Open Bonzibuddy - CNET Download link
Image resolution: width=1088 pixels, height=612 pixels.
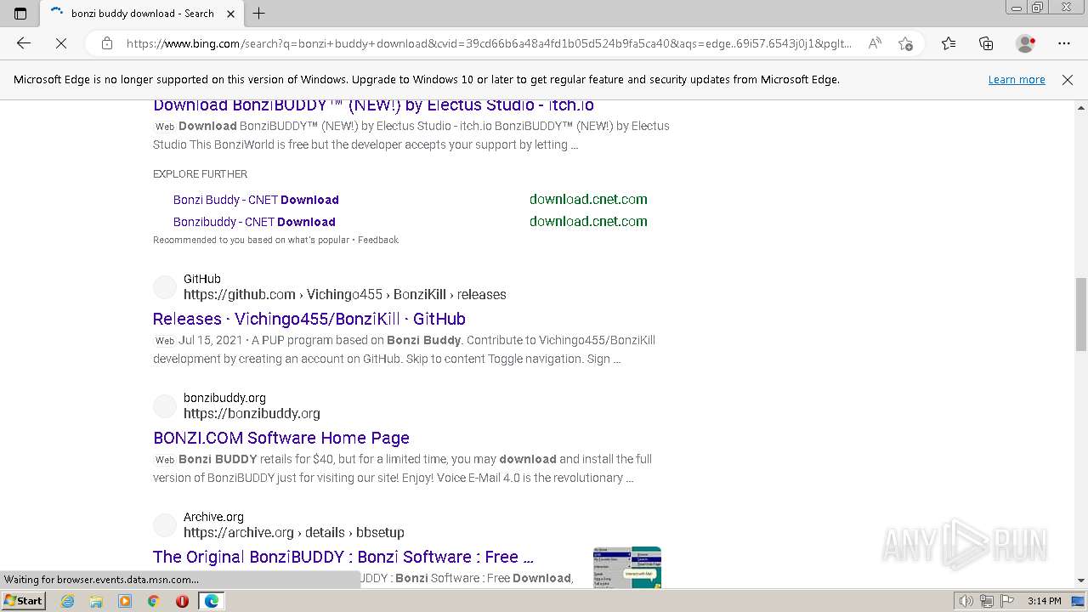tap(254, 222)
